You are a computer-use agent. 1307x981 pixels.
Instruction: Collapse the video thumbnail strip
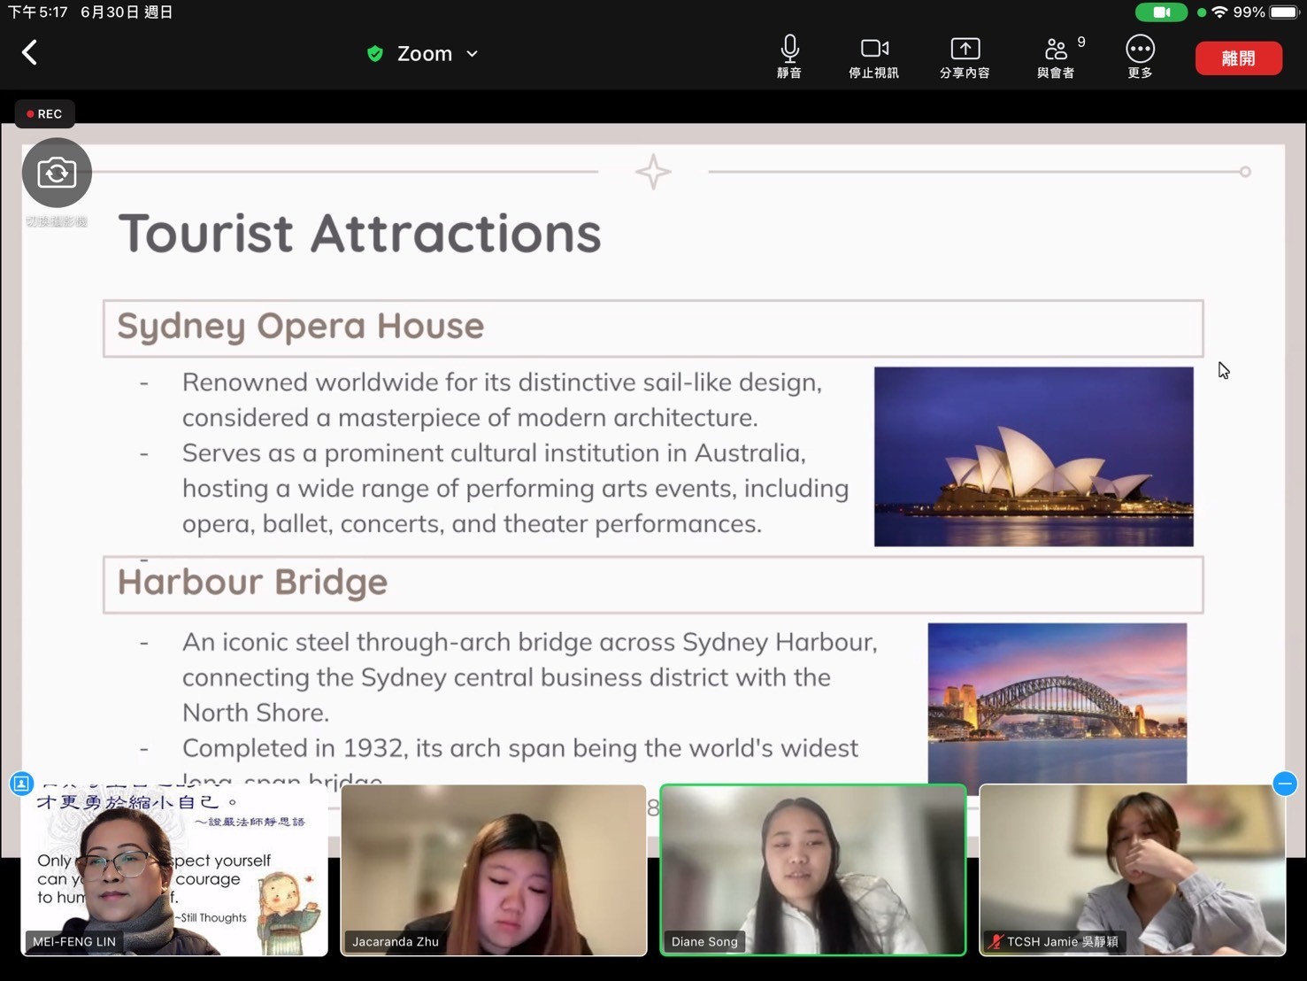tap(1285, 784)
